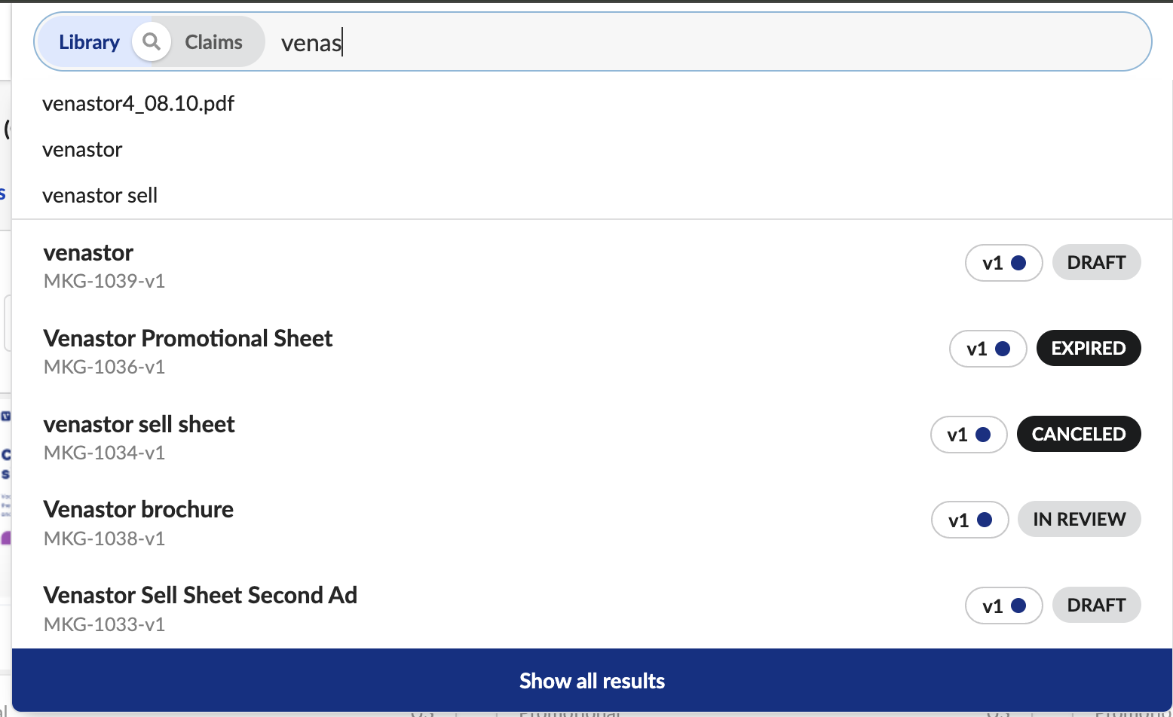Open venastor document MKG-1039-v1
Screen dimensions: 1173x717
[x=592, y=264]
